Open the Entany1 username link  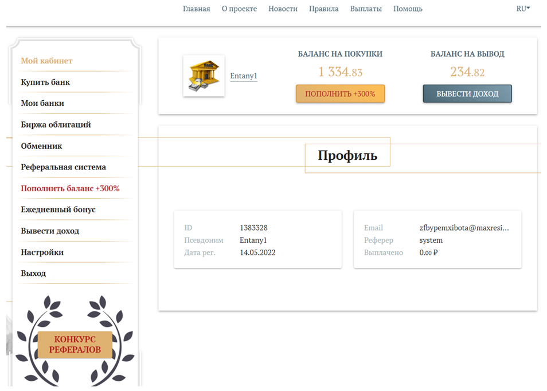(x=244, y=76)
